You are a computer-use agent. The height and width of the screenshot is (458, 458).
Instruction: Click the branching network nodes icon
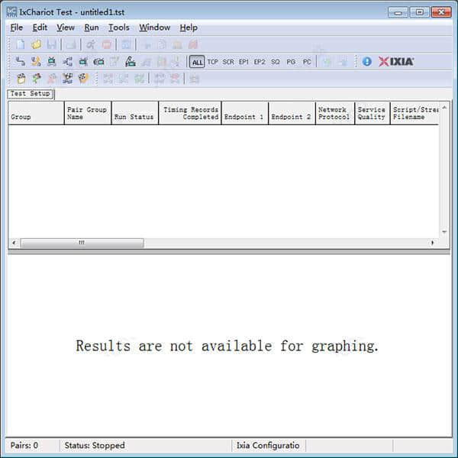[67, 62]
